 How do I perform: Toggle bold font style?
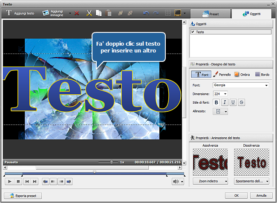[216, 102]
